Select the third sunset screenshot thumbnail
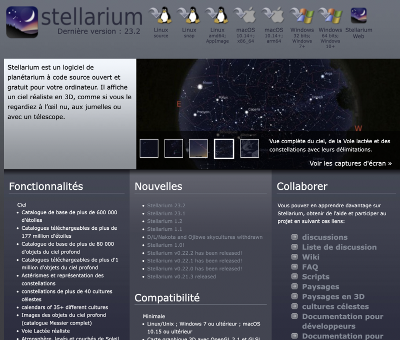This screenshot has height=340, width=400. [198, 148]
